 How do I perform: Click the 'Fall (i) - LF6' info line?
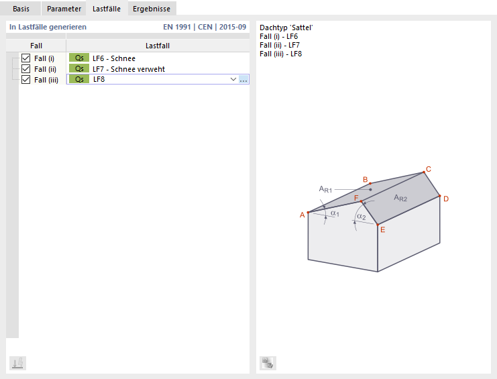point(278,36)
